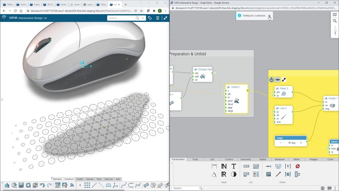The width and height of the screenshot is (339, 191).
Task: Switch to the Create toolbar tab
Action: pos(79,179)
